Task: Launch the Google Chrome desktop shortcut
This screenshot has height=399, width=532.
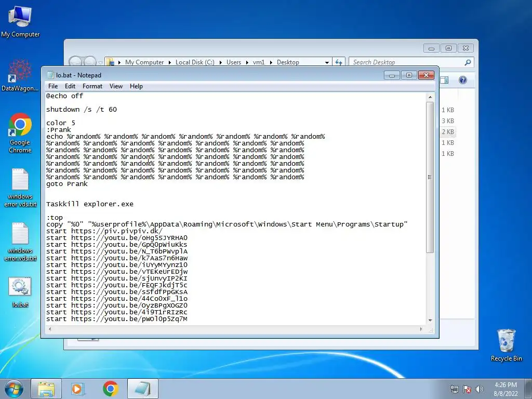Action: 20,133
